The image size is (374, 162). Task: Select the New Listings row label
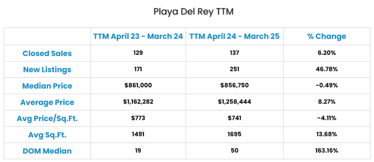pyautogui.click(x=47, y=70)
